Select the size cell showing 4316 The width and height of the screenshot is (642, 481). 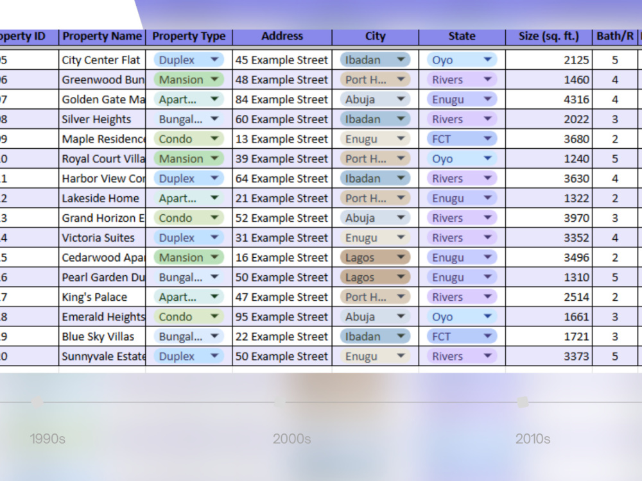pos(549,99)
